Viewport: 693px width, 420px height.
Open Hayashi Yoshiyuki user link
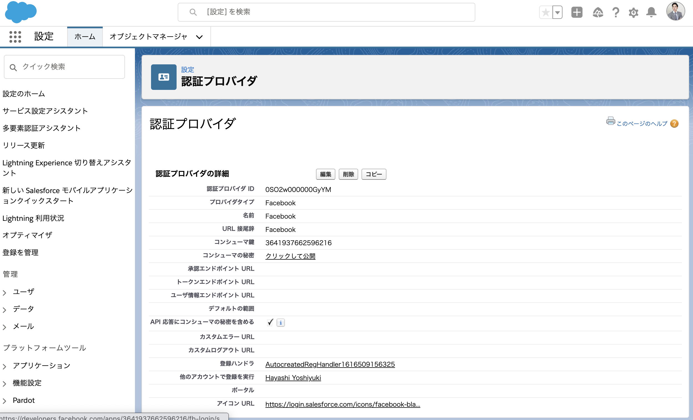tap(293, 378)
